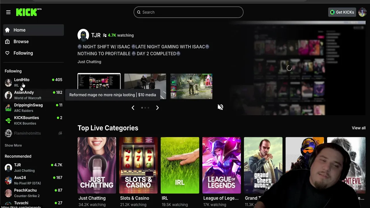Click Aus24 channel name
370x208 pixels.
pos(20,178)
